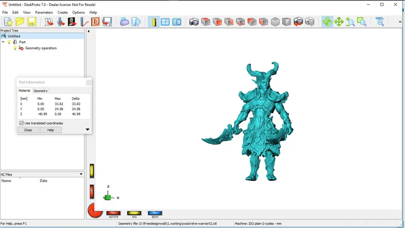Click the outlined D with red arrow icon
This screenshot has height=228, width=405.
(x=48, y=22)
